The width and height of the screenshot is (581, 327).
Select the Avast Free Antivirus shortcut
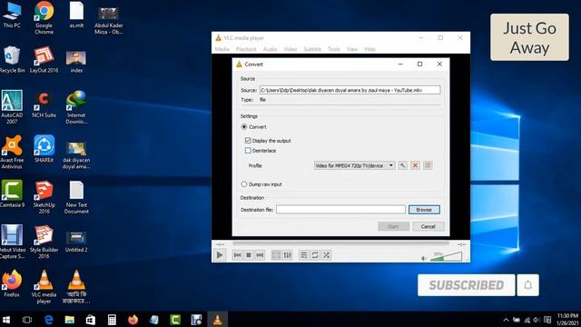pyautogui.click(x=12, y=152)
